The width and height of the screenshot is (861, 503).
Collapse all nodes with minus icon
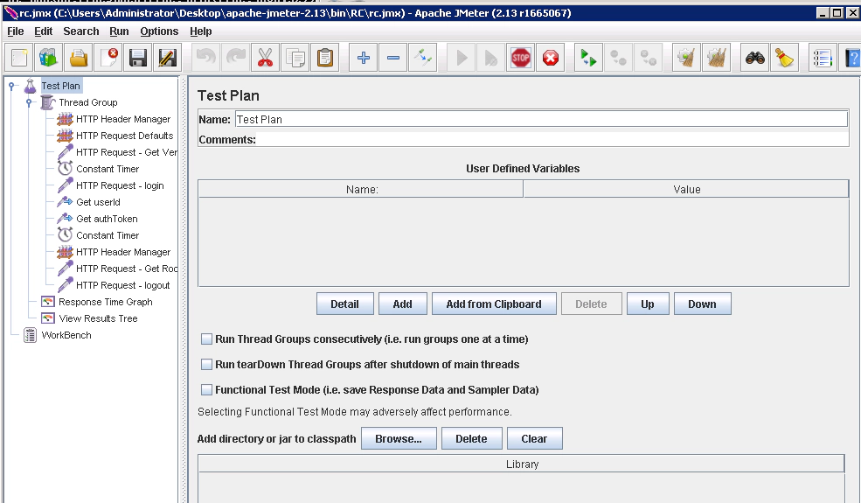tap(393, 57)
